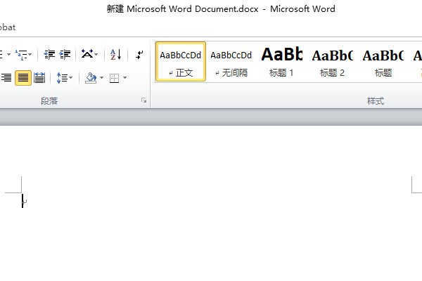
Task: Select the 标题 2 heading style
Action: (x=332, y=61)
